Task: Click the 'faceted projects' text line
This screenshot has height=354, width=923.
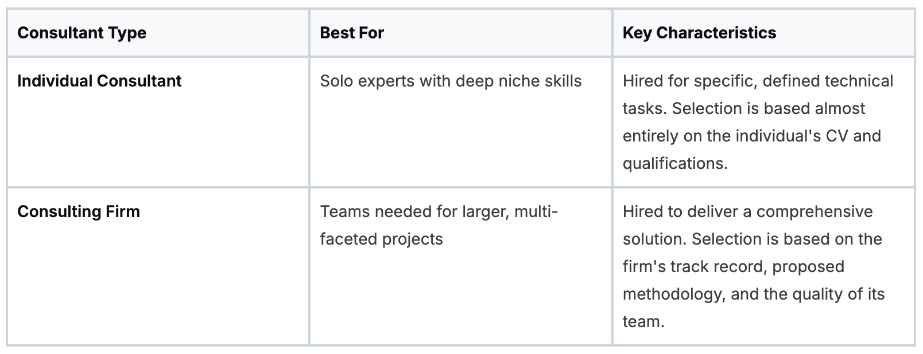Action: coord(381,239)
